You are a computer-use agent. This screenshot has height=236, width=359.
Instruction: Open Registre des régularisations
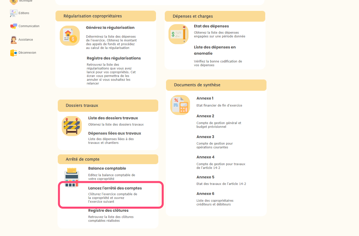click(114, 58)
